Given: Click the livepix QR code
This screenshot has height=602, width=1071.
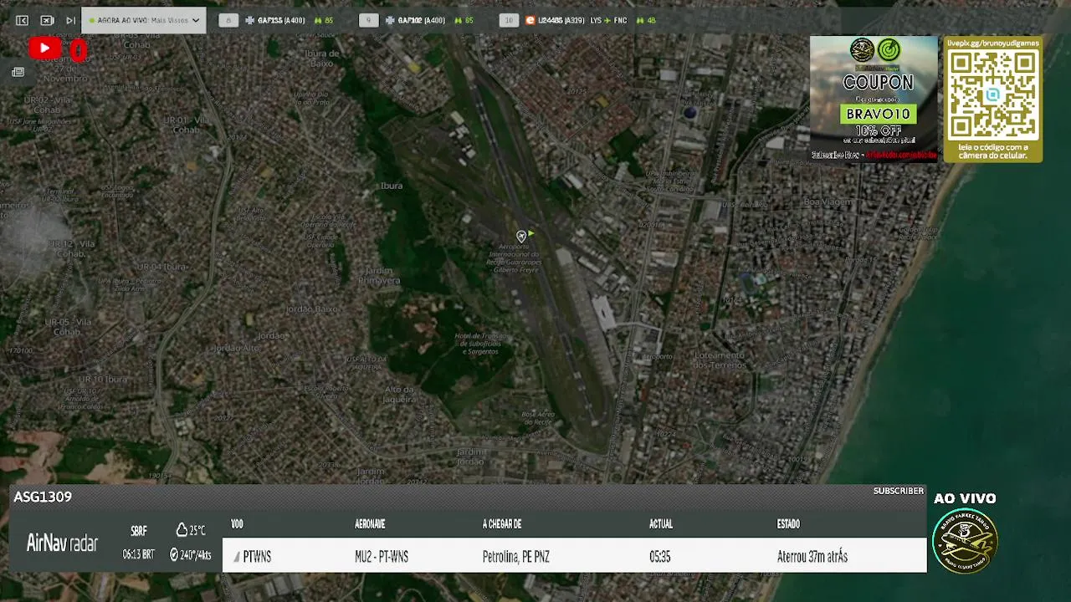Looking at the screenshot, I should tap(993, 94).
